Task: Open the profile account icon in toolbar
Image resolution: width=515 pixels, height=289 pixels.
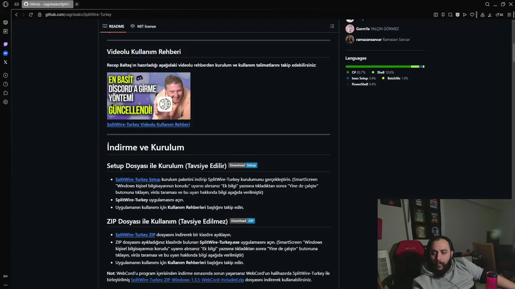Action: pos(482,14)
